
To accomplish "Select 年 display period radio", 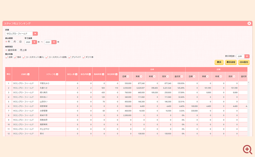I will pos(6,42).
